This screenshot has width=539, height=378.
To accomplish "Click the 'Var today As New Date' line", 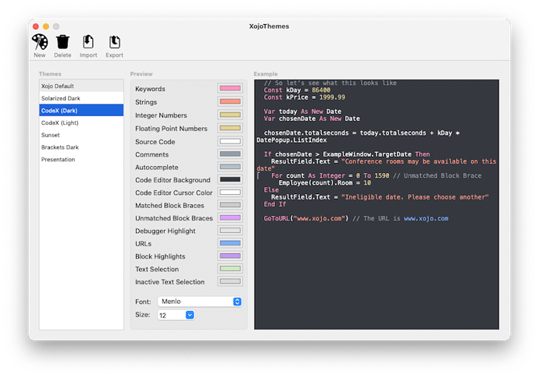I will [x=302, y=111].
